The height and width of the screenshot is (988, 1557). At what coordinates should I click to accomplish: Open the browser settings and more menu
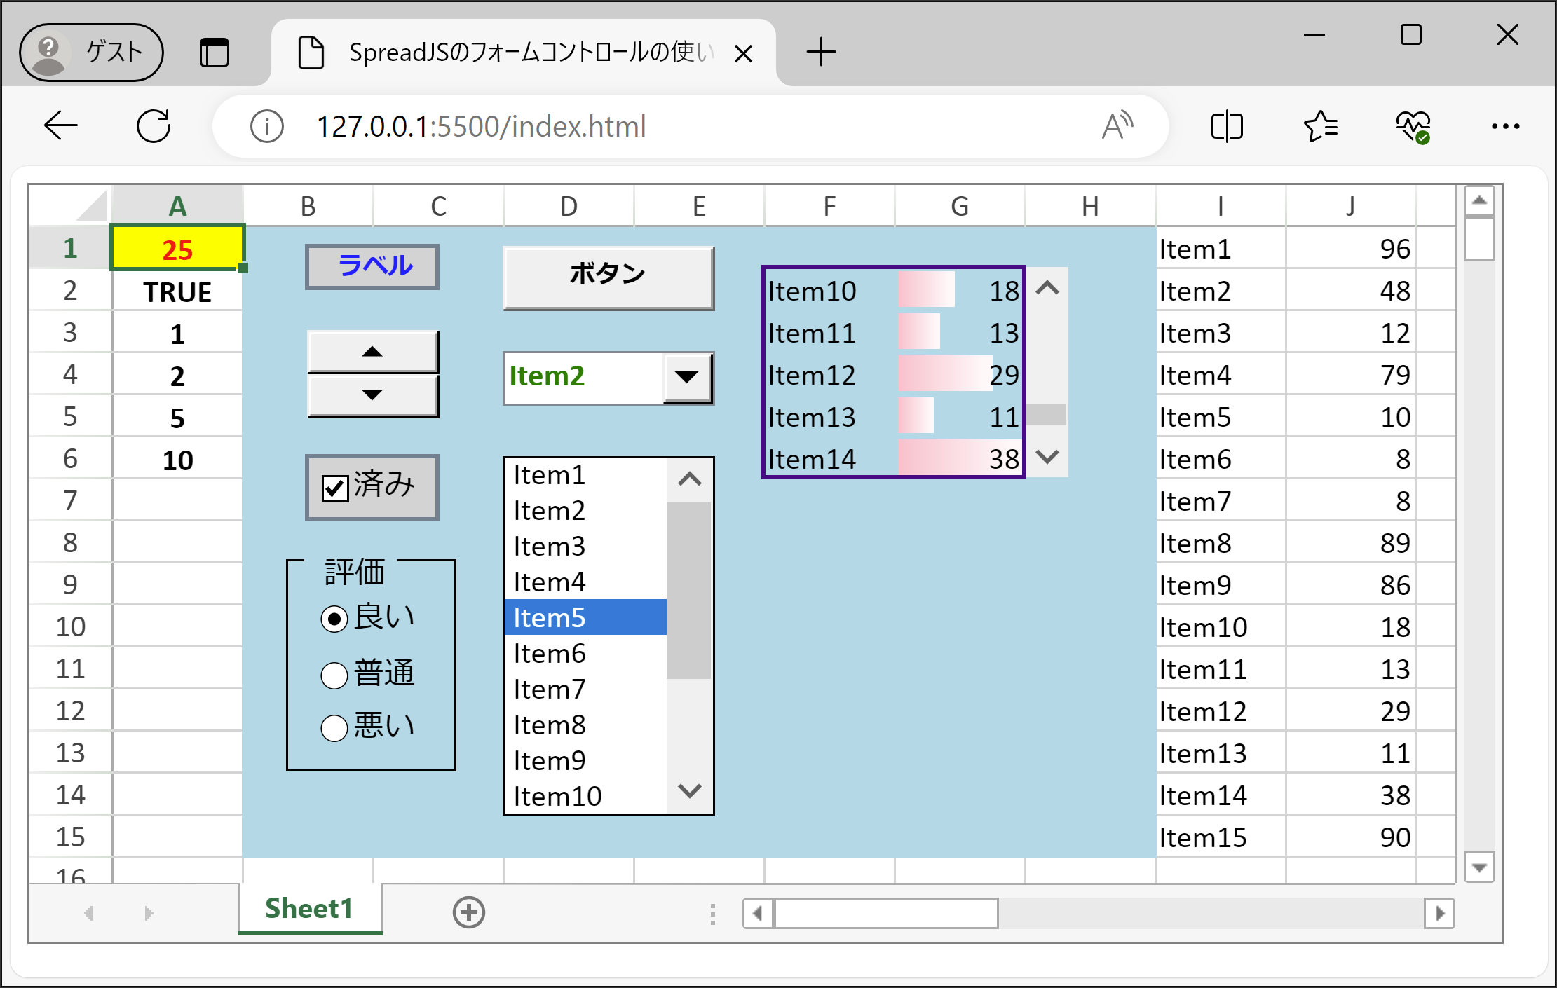pos(1506,127)
